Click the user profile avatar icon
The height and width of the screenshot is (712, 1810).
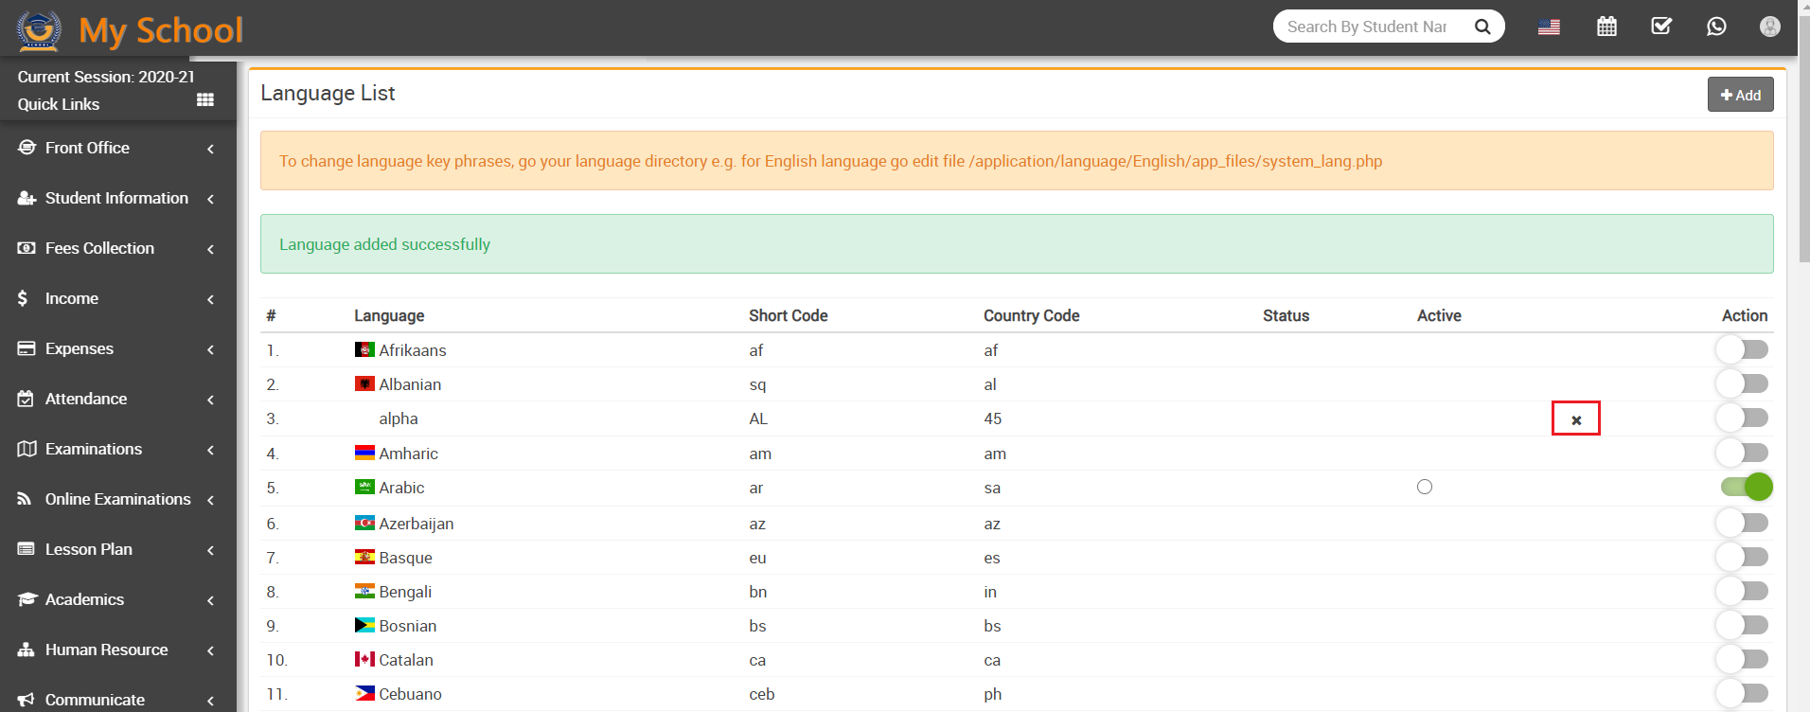coord(1769,27)
